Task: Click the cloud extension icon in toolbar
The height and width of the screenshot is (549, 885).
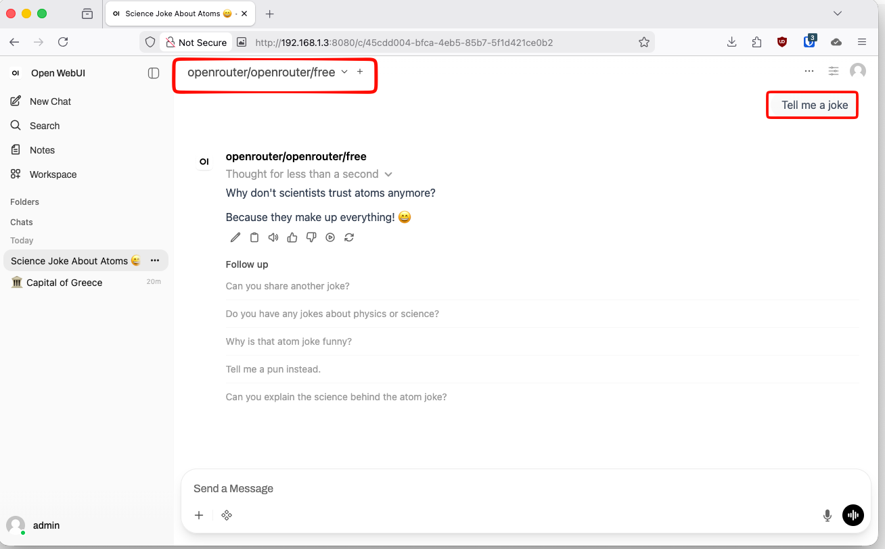Action: tap(836, 42)
